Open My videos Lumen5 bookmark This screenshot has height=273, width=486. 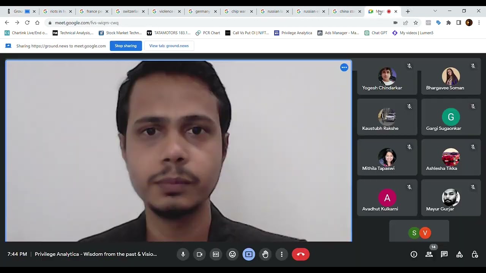point(412,33)
